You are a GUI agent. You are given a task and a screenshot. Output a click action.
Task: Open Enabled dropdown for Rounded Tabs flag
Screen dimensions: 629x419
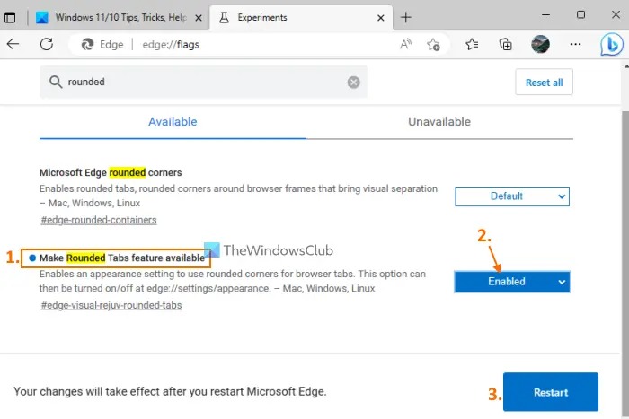pyautogui.click(x=512, y=282)
